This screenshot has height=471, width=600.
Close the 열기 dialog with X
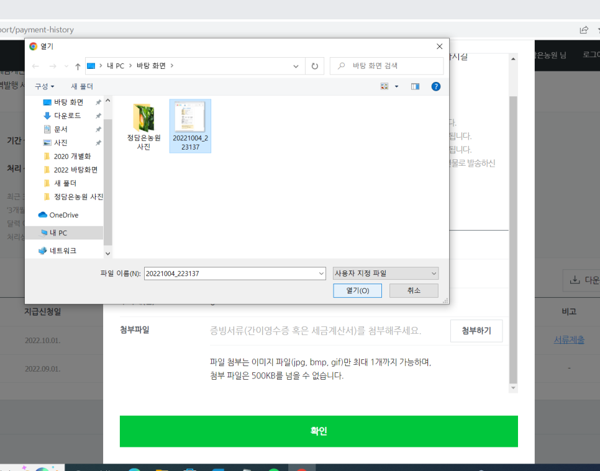click(x=439, y=47)
